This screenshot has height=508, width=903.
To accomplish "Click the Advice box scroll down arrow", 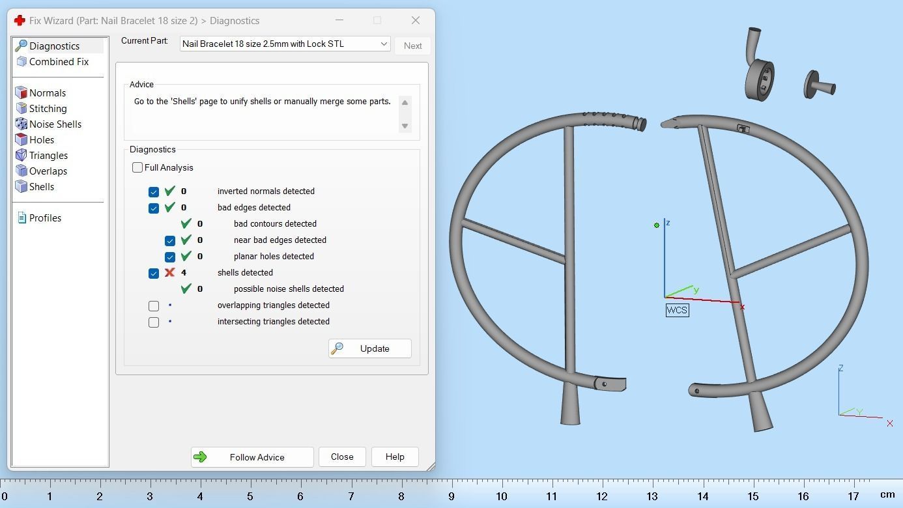I will [405, 126].
